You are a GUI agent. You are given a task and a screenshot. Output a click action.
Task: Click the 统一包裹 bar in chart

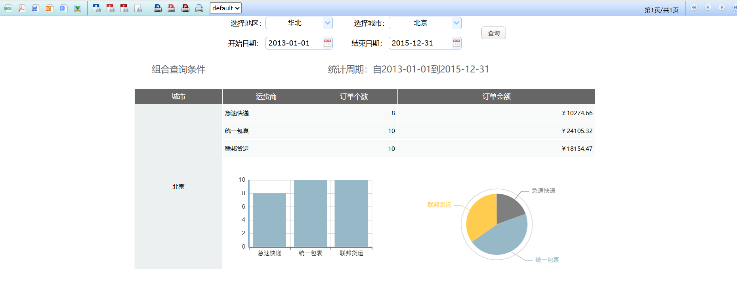310,213
